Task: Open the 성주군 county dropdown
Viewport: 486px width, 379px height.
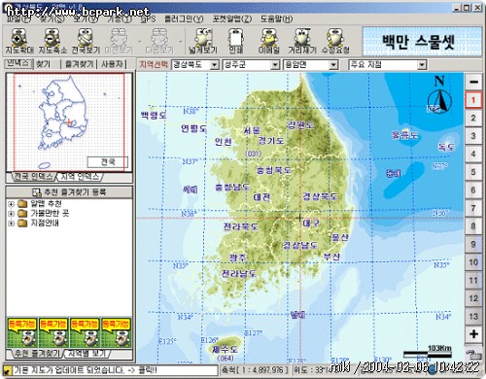Action: pos(275,65)
